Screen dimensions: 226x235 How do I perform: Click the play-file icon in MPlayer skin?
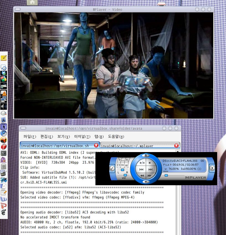123,165
